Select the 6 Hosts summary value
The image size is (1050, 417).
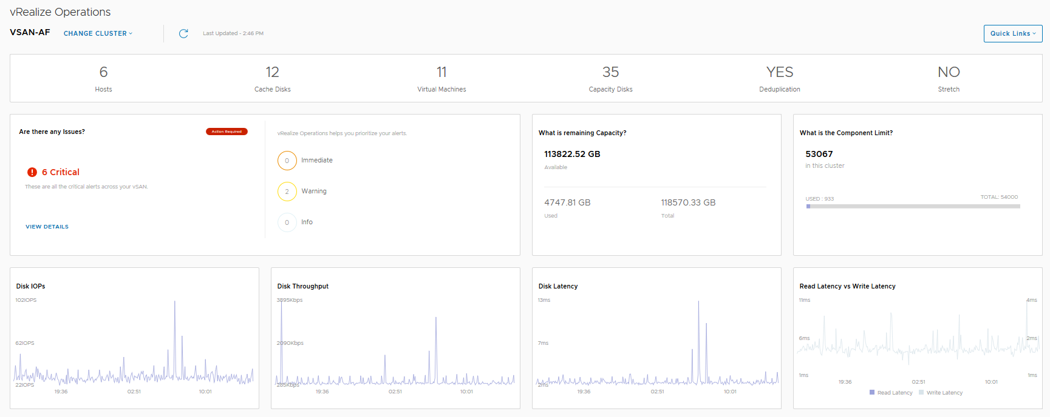tap(103, 72)
